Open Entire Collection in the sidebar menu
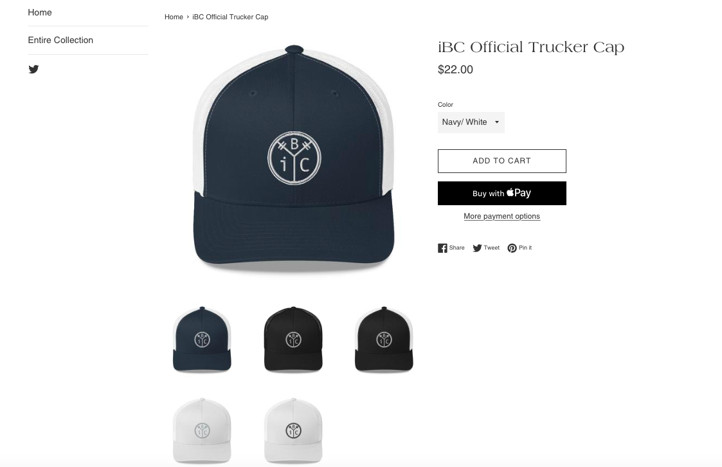 pyautogui.click(x=60, y=40)
